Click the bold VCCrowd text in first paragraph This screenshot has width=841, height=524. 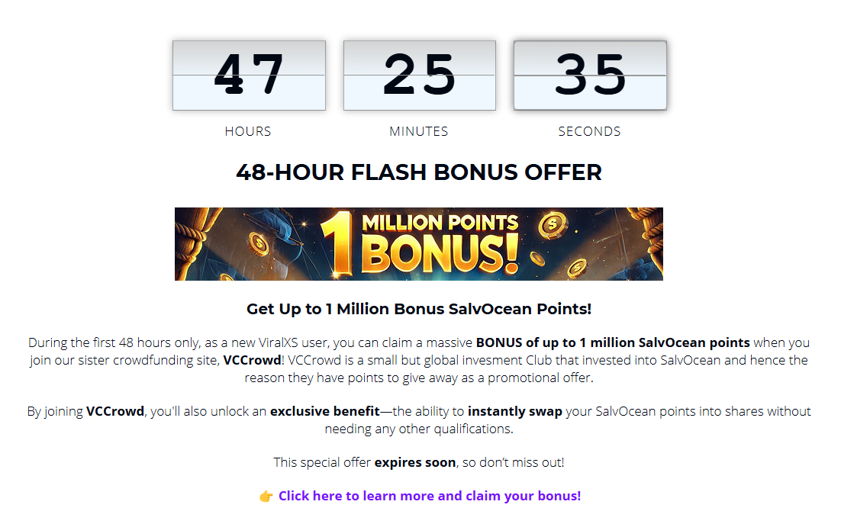click(252, 360)
